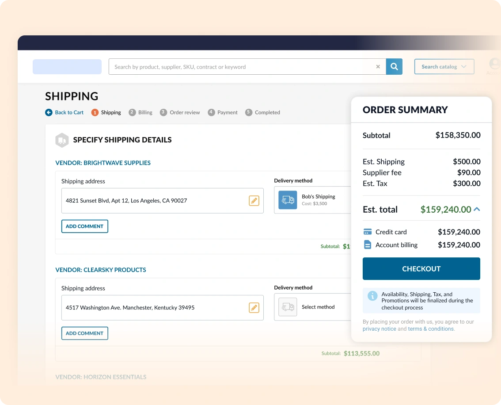Screen dimensions: 501x405
Task: Edit the Washington Ave address pencil icon
Action: pos(254,308)
